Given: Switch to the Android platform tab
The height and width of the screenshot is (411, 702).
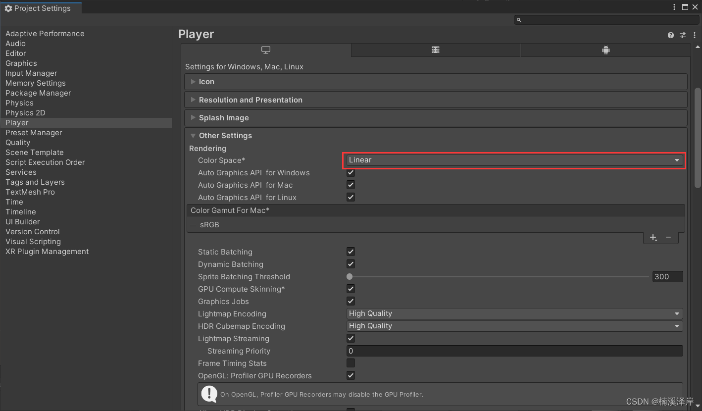Looking at the screenshot, I should [x=605, y=50].
